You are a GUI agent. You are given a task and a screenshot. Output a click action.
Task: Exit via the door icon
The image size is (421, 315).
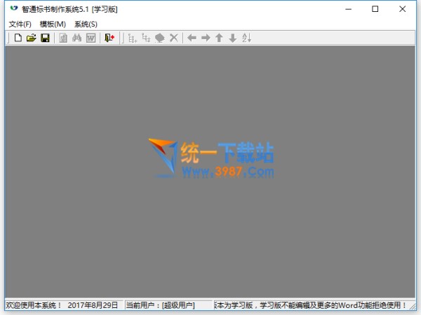point(109,38)
